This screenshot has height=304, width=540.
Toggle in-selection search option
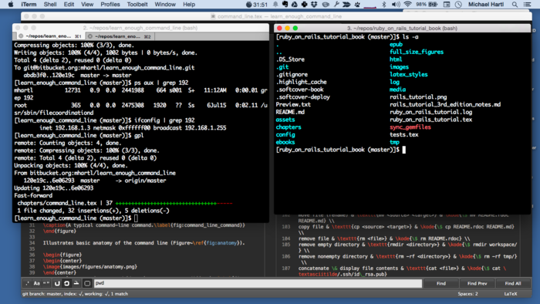[x=76, y=283]
